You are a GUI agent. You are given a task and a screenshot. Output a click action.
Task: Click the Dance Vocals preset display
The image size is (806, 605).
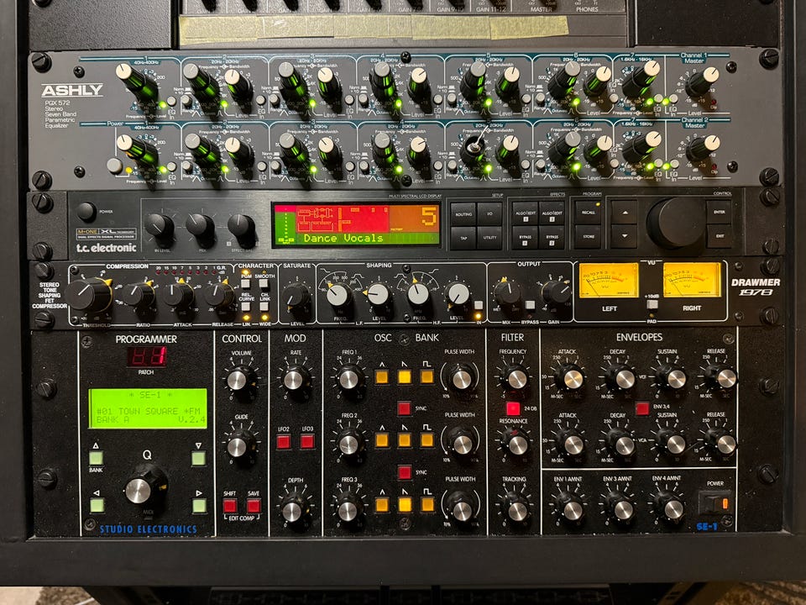click(356, 225)
